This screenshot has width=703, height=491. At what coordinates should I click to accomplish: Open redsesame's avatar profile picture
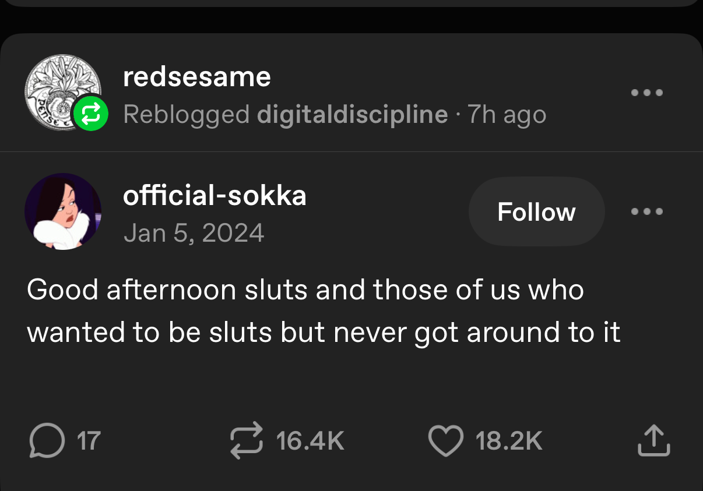click(58, 92)
